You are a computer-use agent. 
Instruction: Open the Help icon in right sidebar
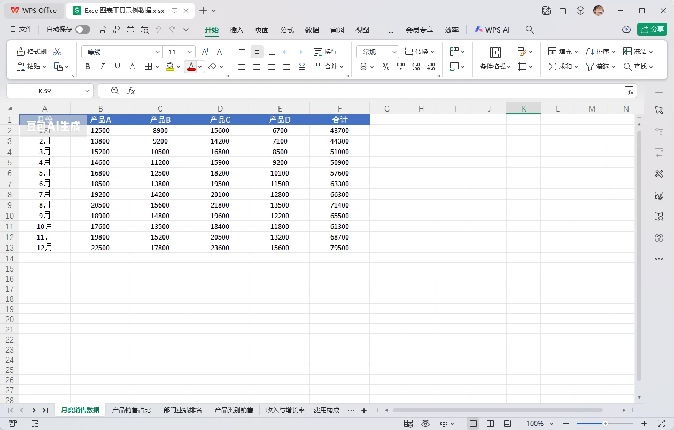pos(659,238)
